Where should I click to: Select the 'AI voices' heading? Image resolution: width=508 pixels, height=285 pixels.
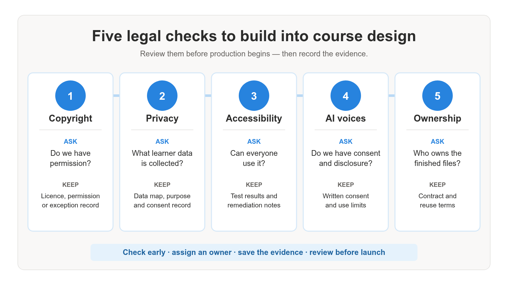(x=346, y=118)
